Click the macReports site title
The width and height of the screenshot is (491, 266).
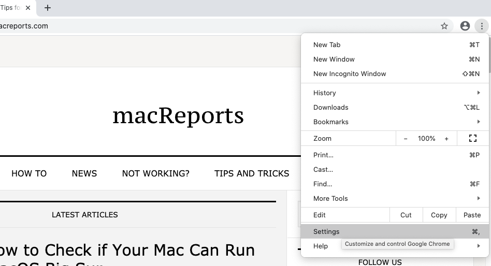178,115
